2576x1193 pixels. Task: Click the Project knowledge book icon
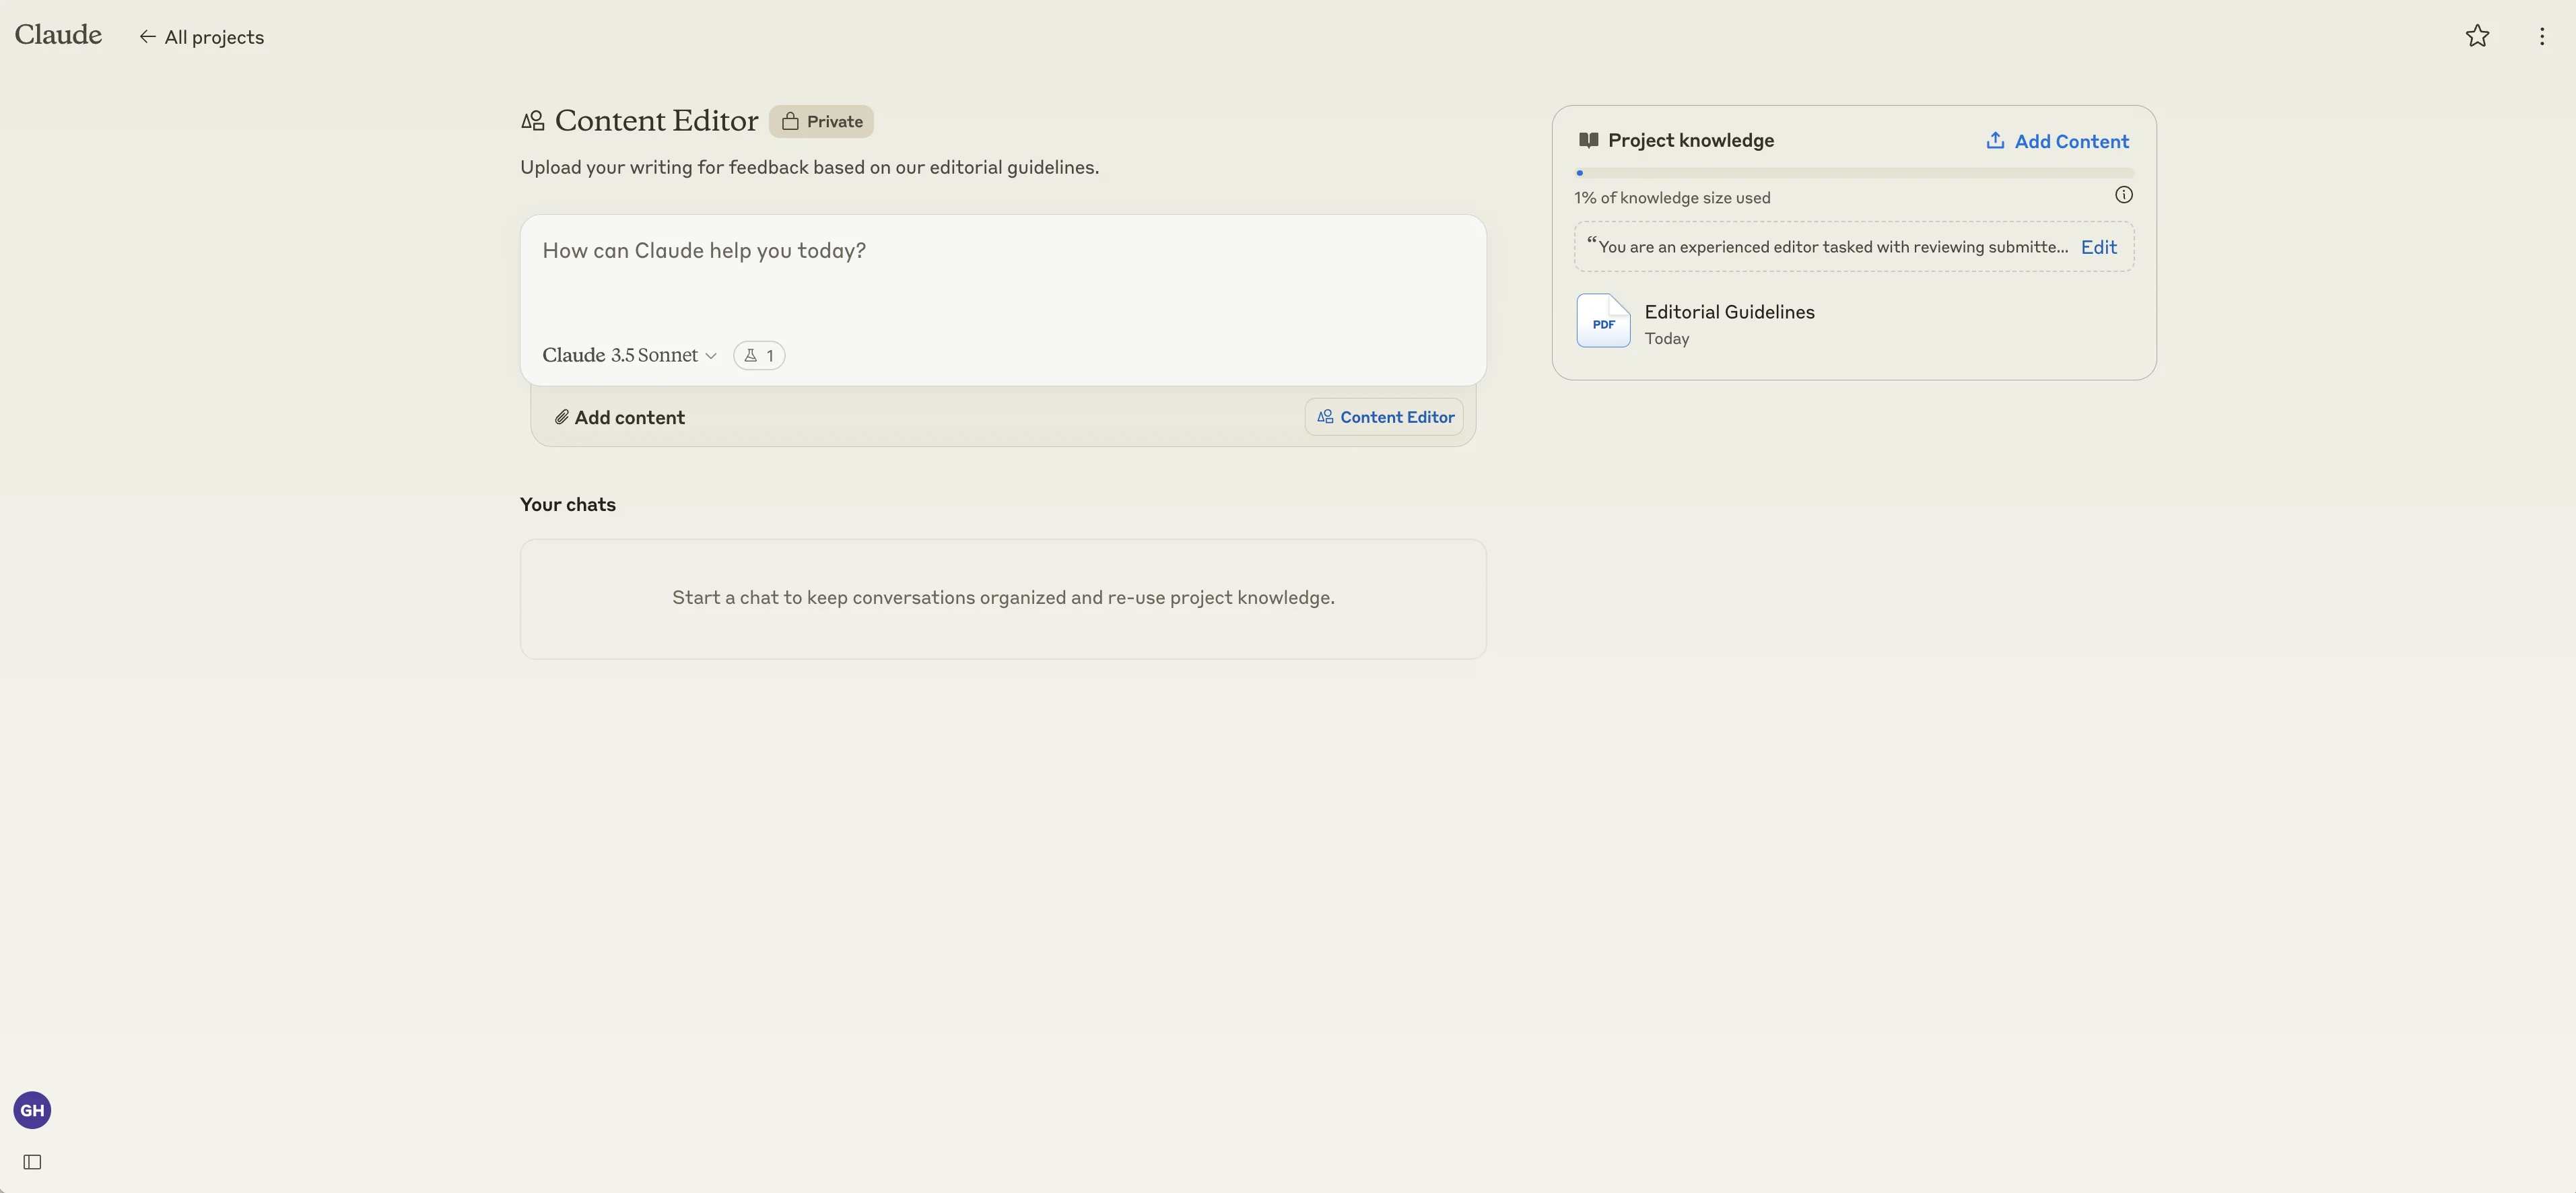click(x=1588, y=140)
